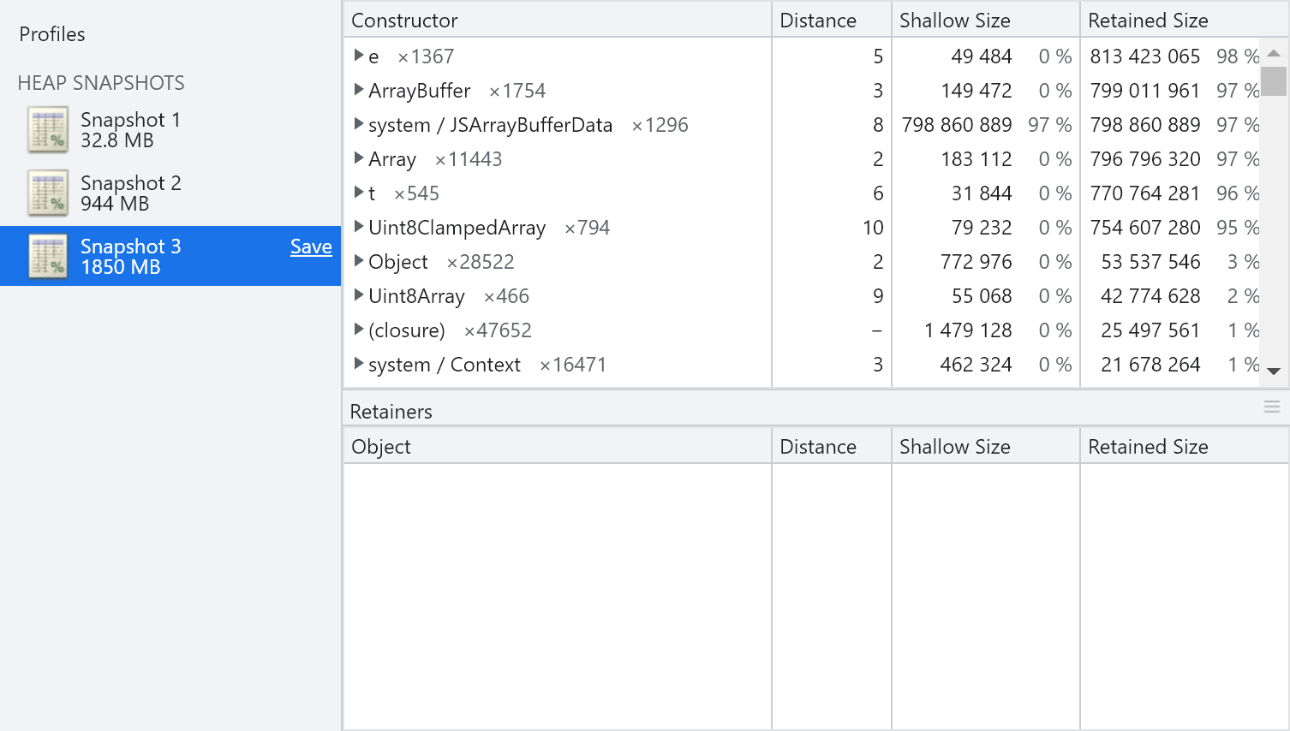Select the Snapshot 2 heap snapshot icon
The width and height of the screenshot is (1290, 731).
48,193
